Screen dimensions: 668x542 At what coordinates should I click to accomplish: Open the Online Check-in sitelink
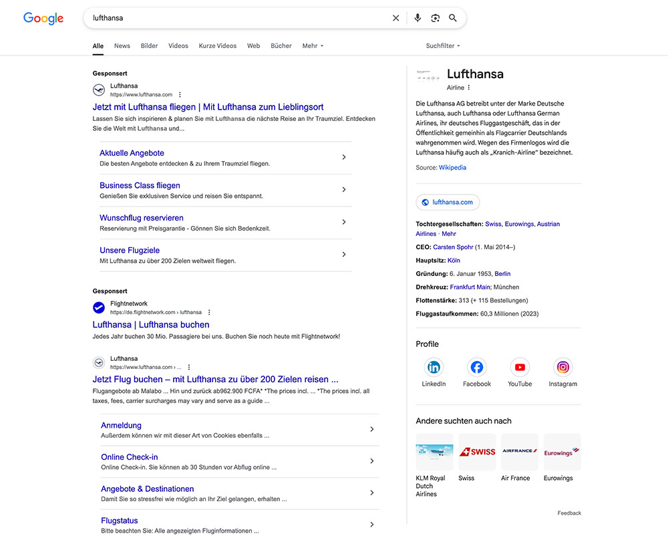(129, 457)
